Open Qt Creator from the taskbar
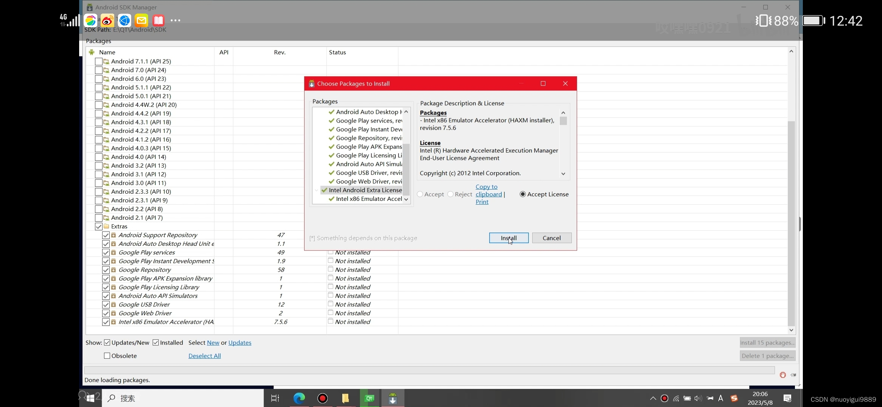 (369, 398)
